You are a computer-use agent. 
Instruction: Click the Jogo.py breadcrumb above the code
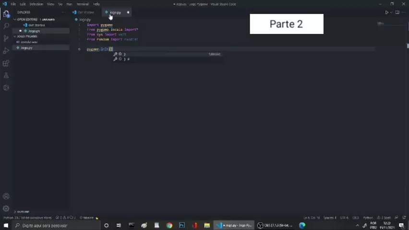[x=85, y=20]
